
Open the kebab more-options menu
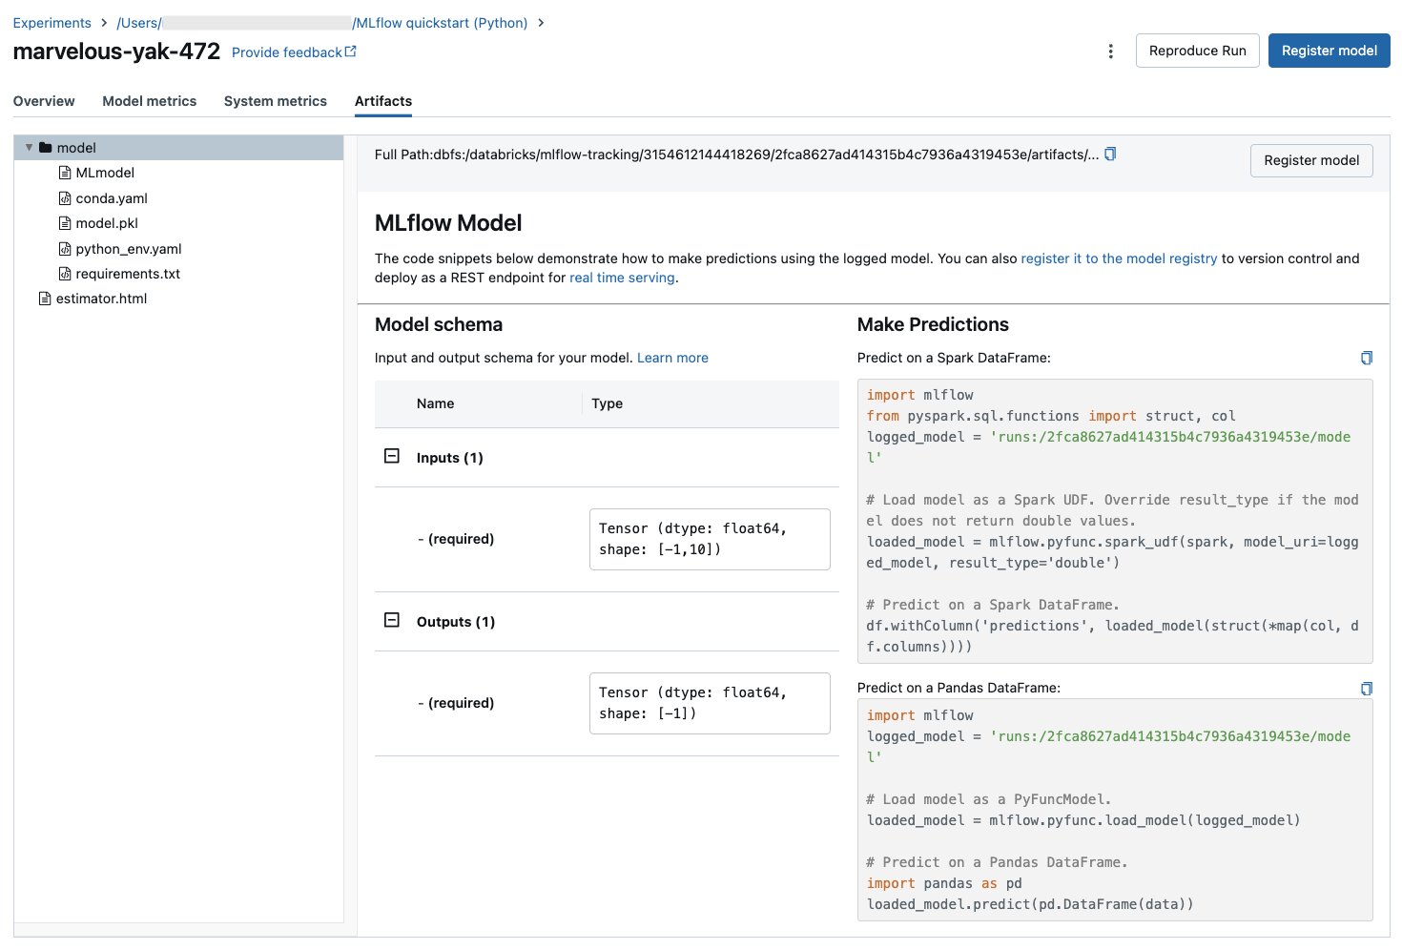tap(1110, 52)
